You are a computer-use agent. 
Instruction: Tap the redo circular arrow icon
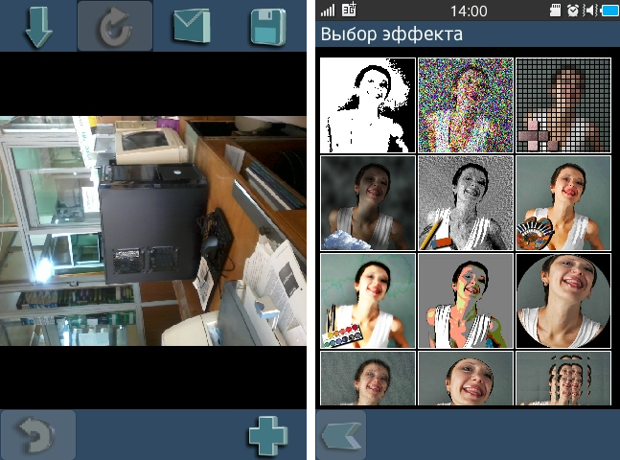click(115, 26)
